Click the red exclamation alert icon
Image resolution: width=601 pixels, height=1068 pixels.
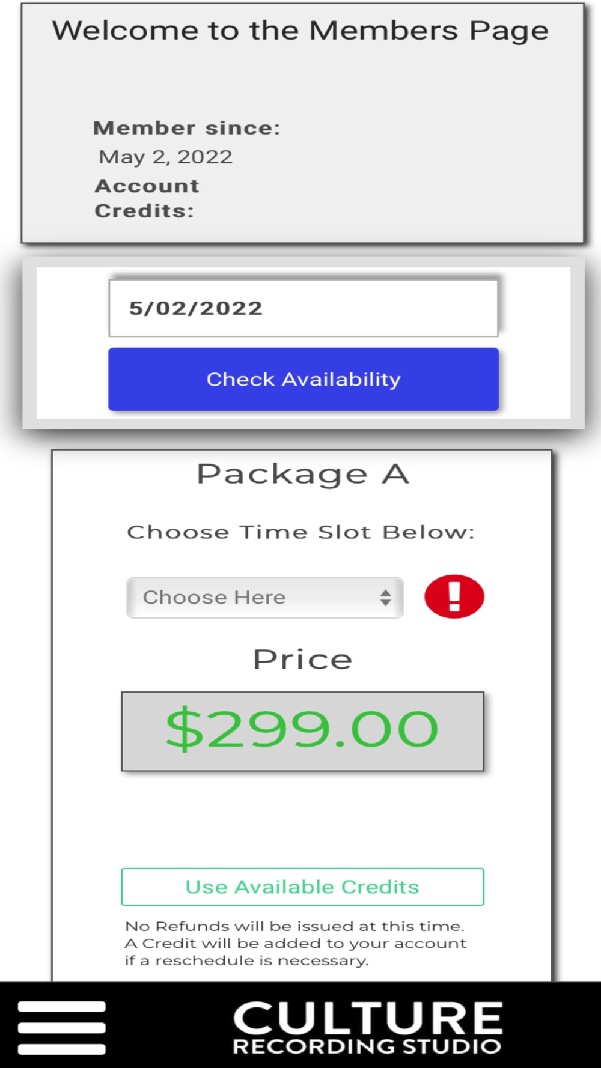(454, 596)
